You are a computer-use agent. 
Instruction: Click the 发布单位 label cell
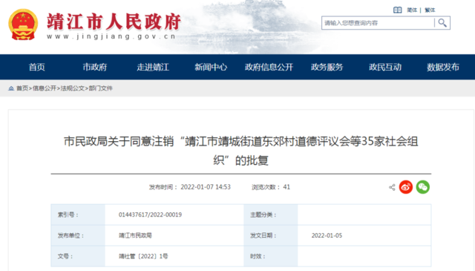pyautogui.click(x=78, y=235)
